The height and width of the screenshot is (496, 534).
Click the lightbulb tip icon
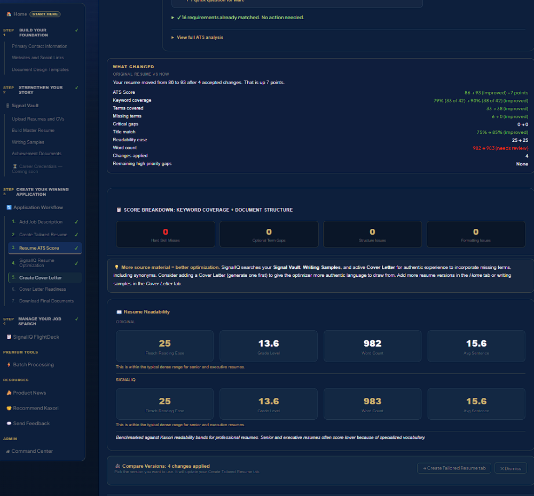pos(116,267)
